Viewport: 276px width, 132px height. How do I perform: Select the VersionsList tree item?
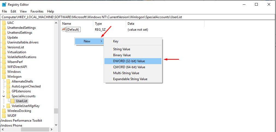16,47
